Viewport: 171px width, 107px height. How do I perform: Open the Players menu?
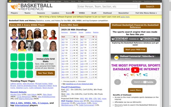click(14, 13)
